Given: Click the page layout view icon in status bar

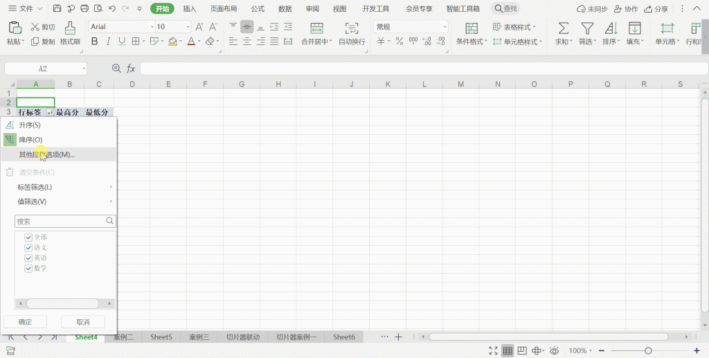Looking at the screenshot, I should tap(522, 351).
